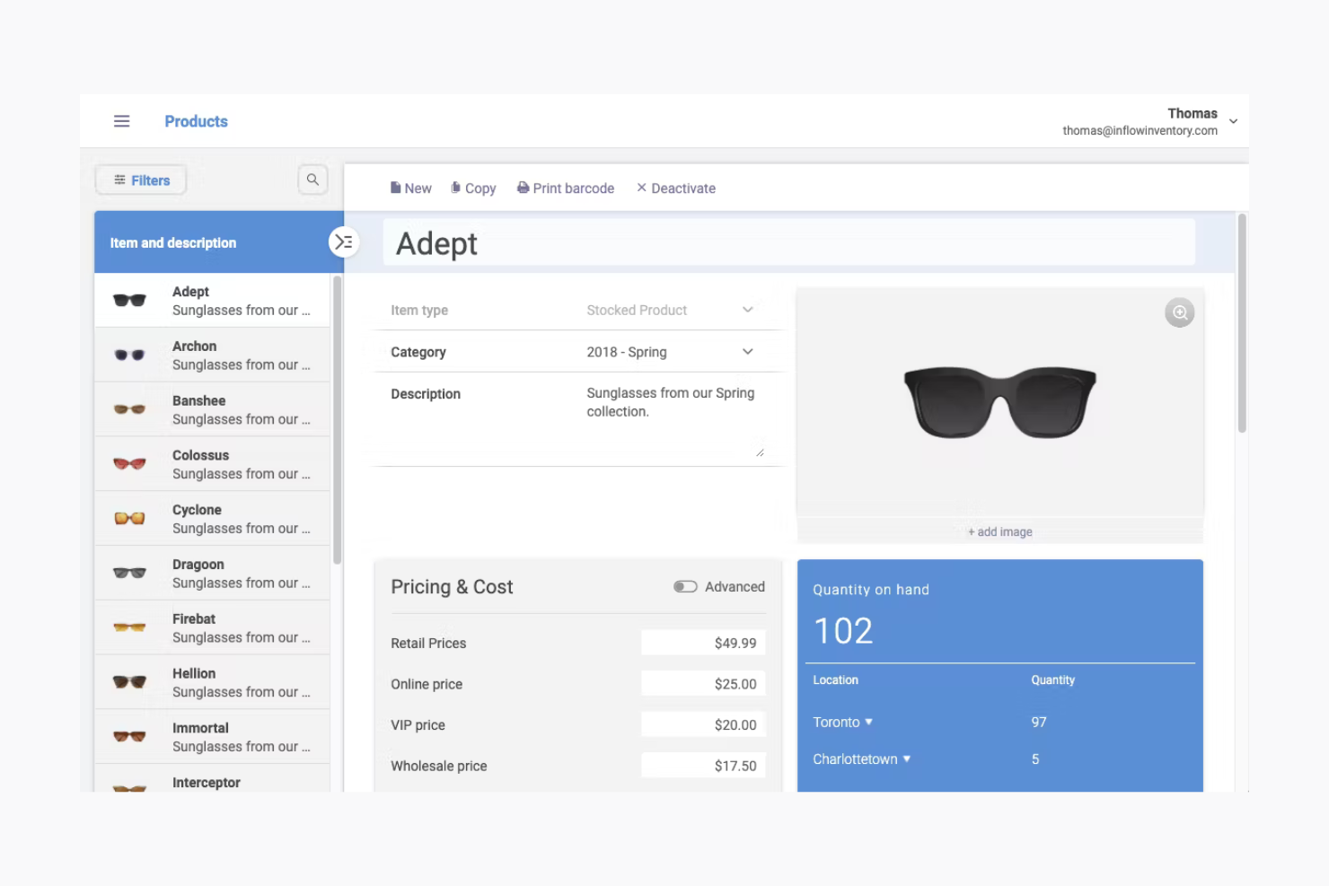The image size is (1329, 886).
Task: Click the add image link
Action: [999, 531]
